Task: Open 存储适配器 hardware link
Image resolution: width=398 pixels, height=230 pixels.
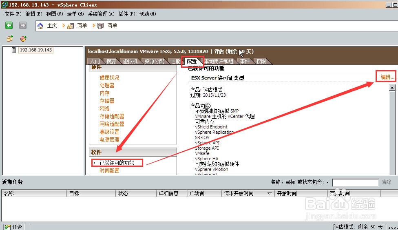Action: (x=112, y=116)
